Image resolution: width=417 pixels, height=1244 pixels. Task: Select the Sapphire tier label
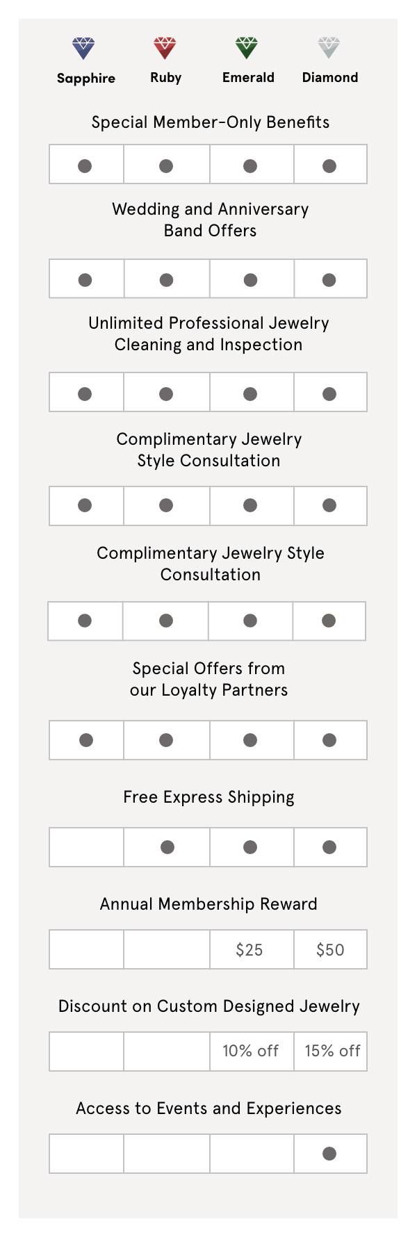click(86, 78)
